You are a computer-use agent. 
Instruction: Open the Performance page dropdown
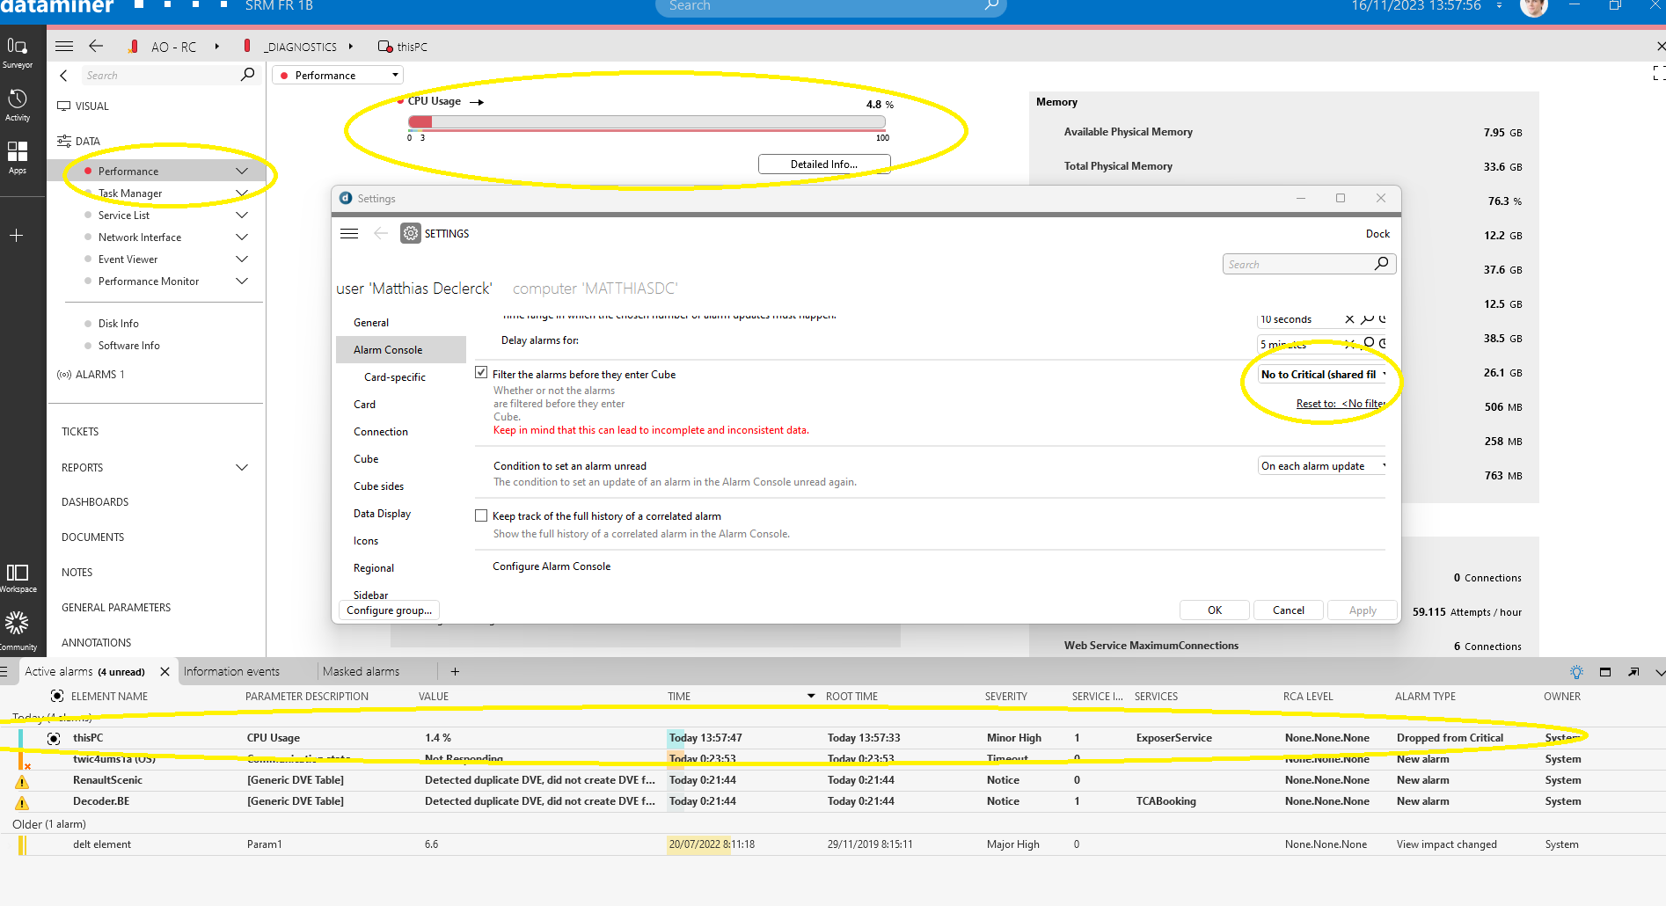click(338, 76)
